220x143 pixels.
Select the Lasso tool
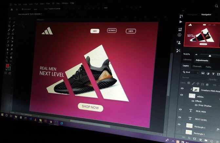point(10,22)
